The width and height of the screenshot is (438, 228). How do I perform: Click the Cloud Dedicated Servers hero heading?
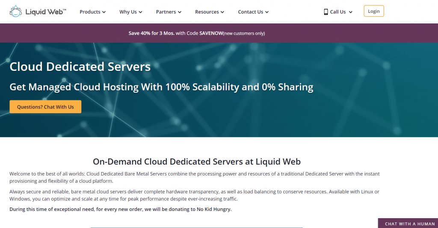pyautogui.click(x=80, y=67)
